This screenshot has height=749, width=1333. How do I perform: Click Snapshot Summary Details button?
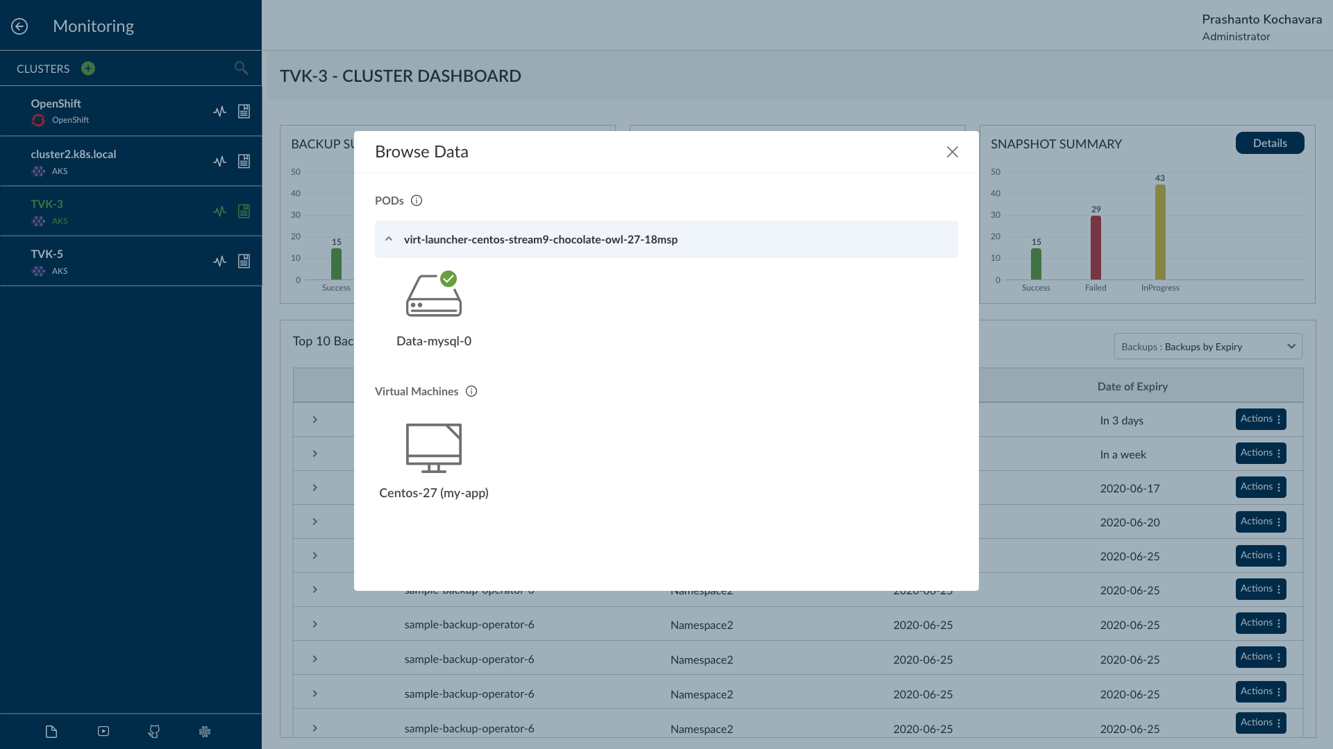coord(1270,144)
